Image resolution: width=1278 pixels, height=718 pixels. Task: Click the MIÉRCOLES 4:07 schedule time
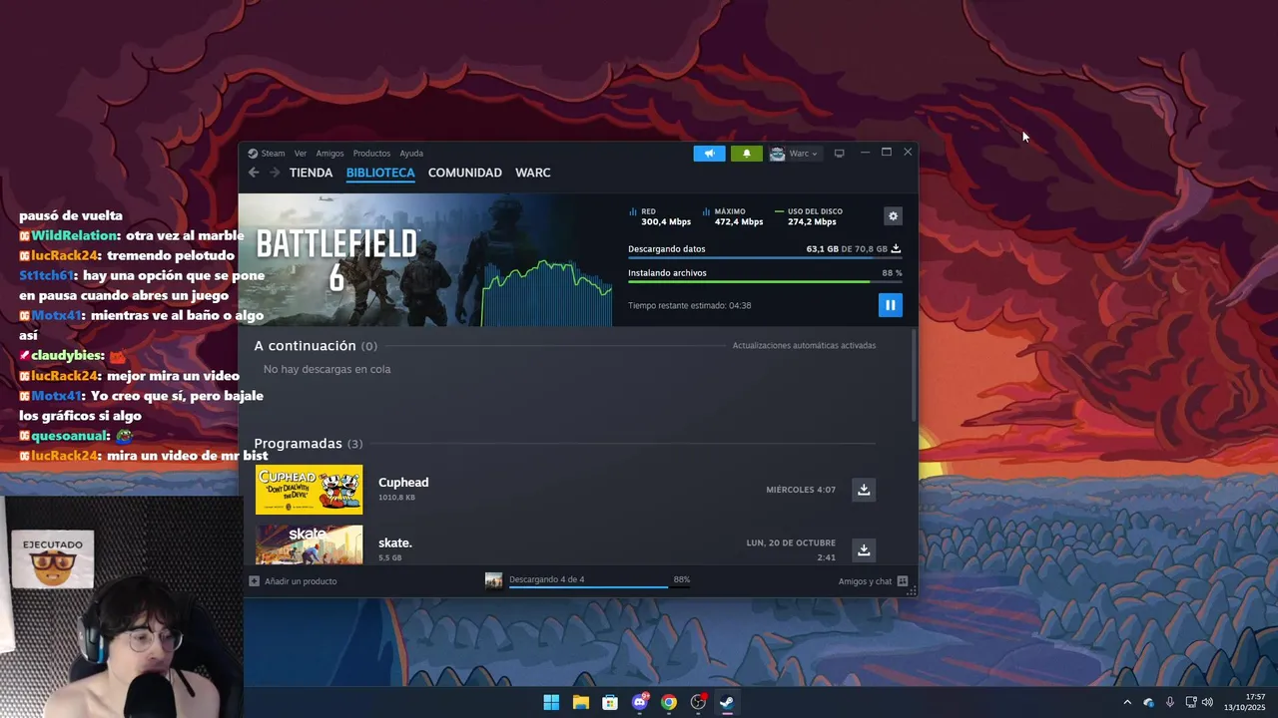(801, 490)
